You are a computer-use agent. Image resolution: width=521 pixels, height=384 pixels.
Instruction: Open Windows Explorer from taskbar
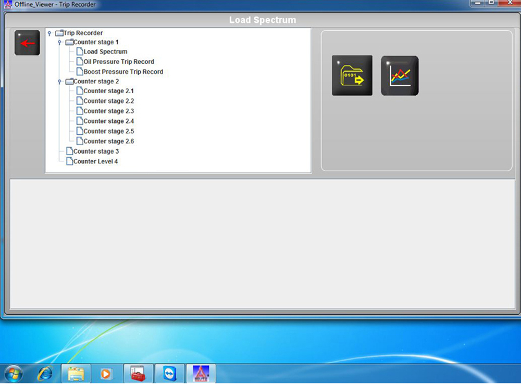76,374
